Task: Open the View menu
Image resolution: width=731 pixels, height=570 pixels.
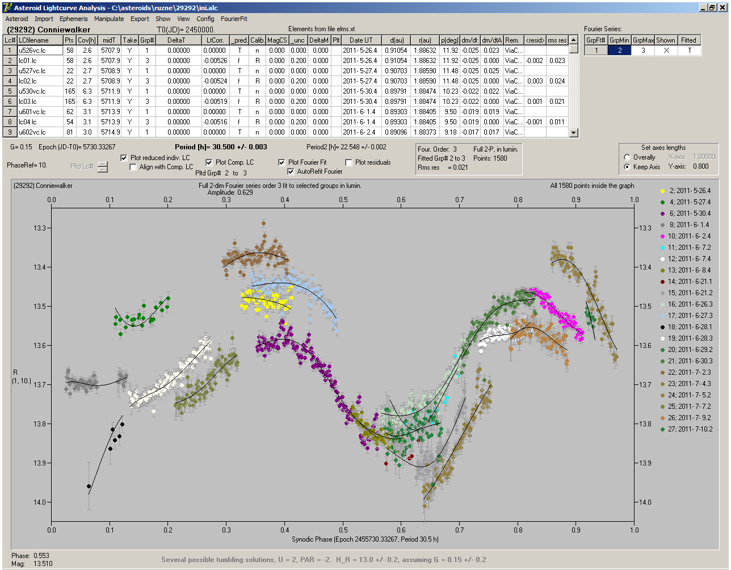Action: [183, 19]
